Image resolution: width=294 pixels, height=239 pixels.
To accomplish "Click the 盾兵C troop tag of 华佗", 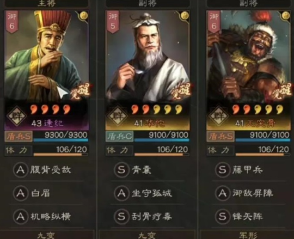I will click(x=119, y=137).
